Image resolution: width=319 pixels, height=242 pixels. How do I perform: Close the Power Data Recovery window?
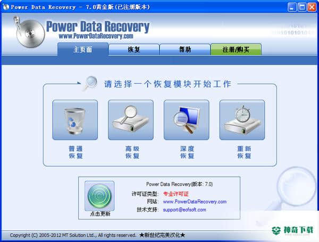coord(312,7)
